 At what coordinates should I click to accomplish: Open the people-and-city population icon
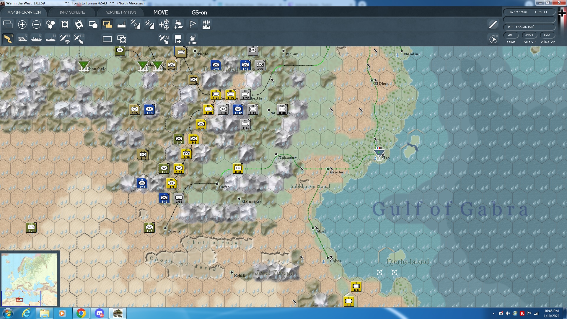click(206, 24)
